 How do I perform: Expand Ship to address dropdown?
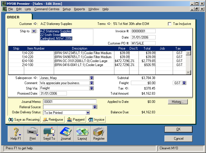[x=34, y=31]
